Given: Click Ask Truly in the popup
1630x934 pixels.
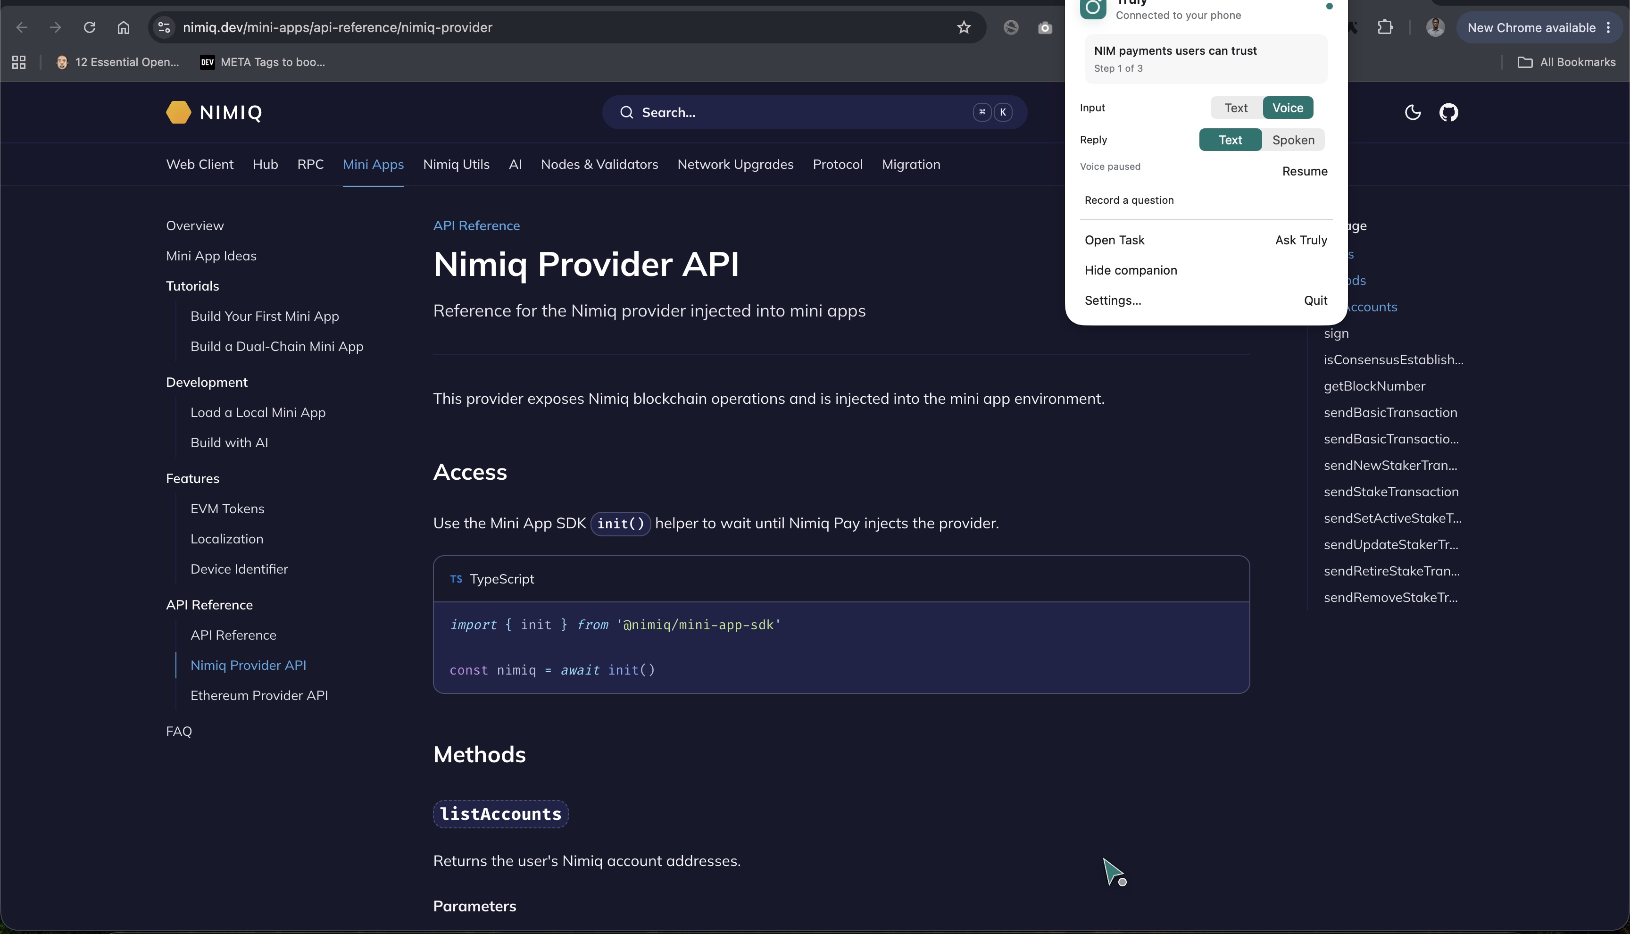Looking at the screenshot, I should [1301, 240].
